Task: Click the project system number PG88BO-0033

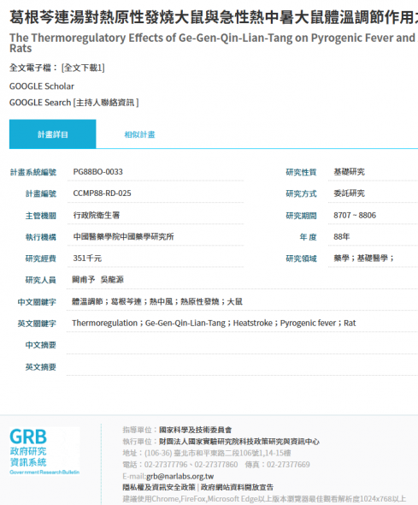Action: (98, 172)
